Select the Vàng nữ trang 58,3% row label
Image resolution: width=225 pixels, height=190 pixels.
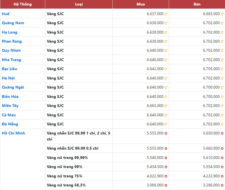(x=66, y=185)
